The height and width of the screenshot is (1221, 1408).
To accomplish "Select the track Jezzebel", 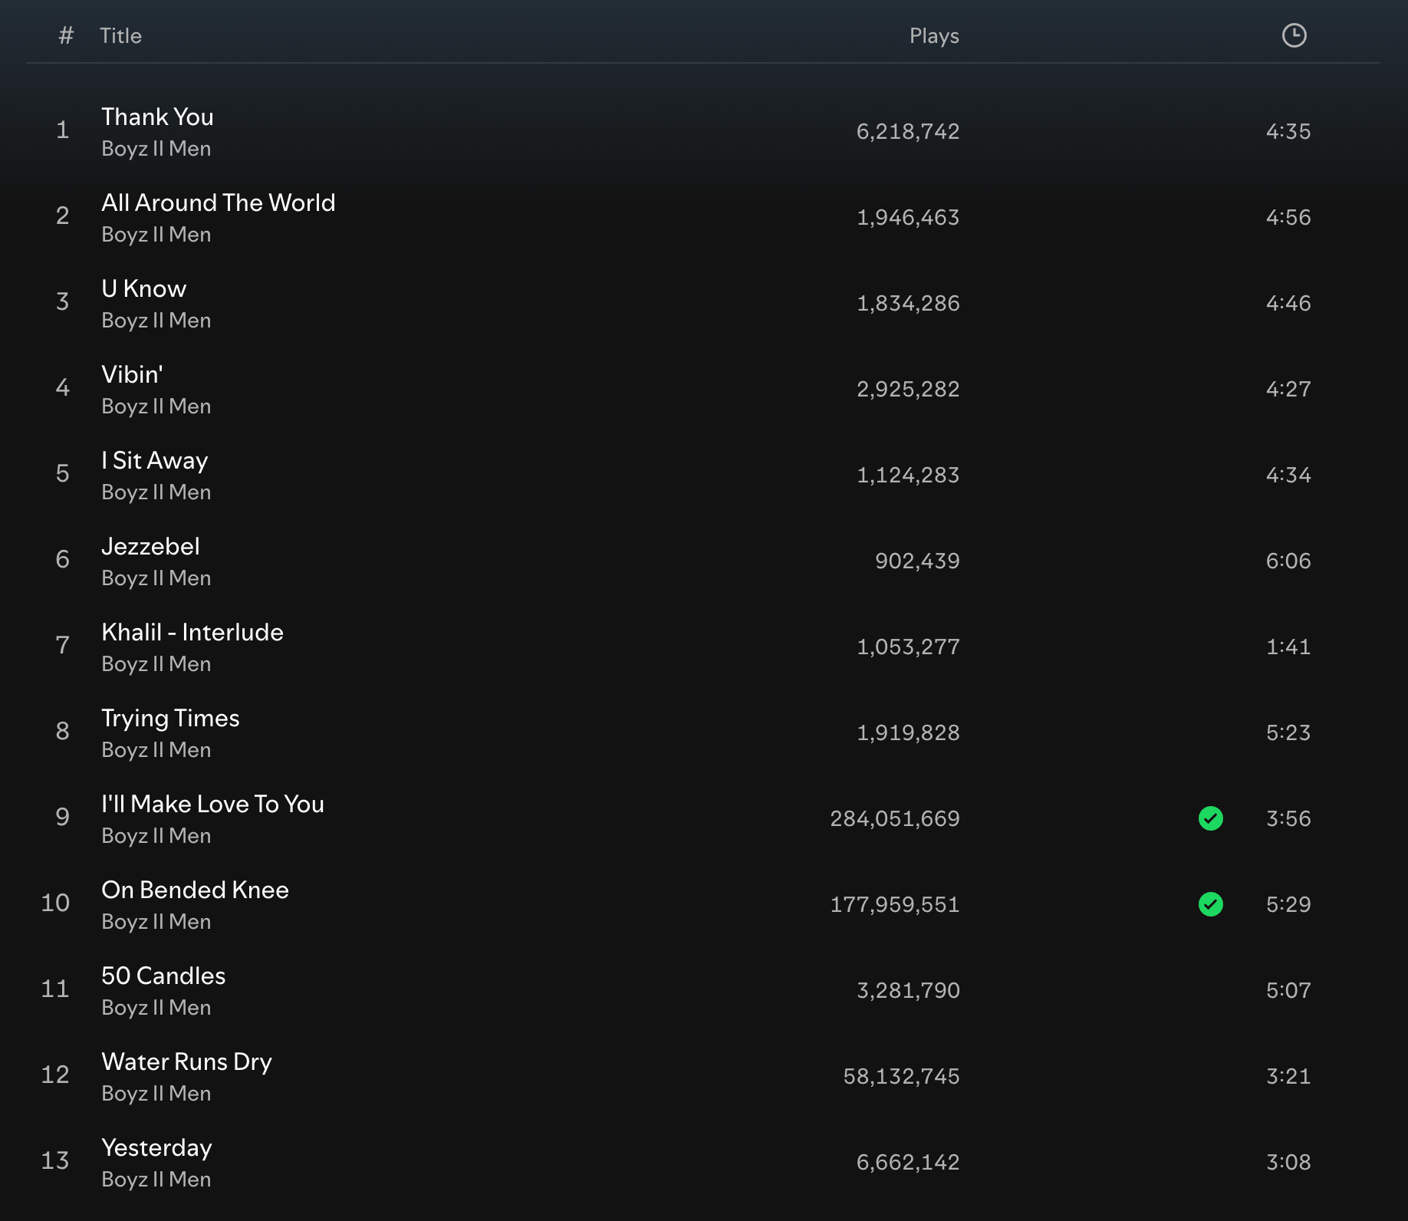I will pos(150,546).
